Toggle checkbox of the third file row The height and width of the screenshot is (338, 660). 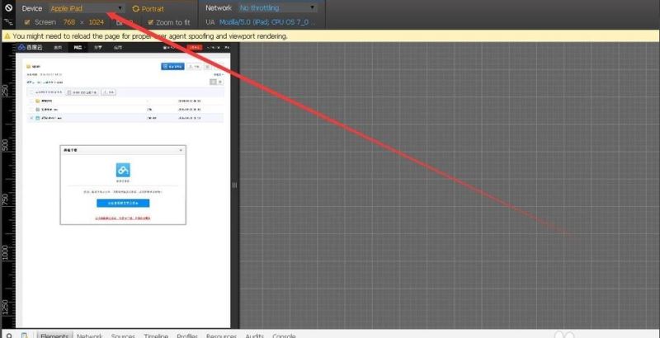[x=31, y=118]
